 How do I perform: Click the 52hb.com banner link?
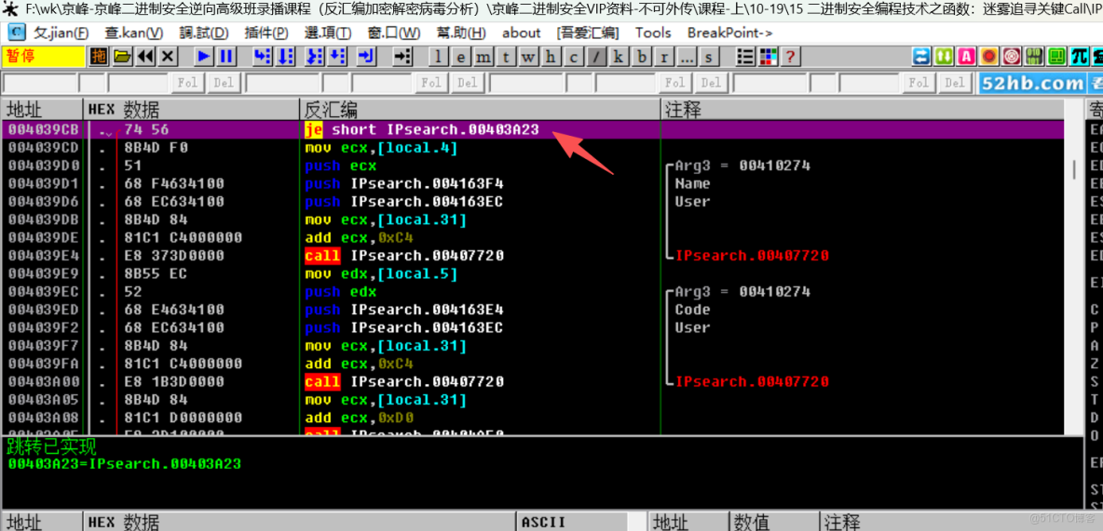tap(1032, 84)
